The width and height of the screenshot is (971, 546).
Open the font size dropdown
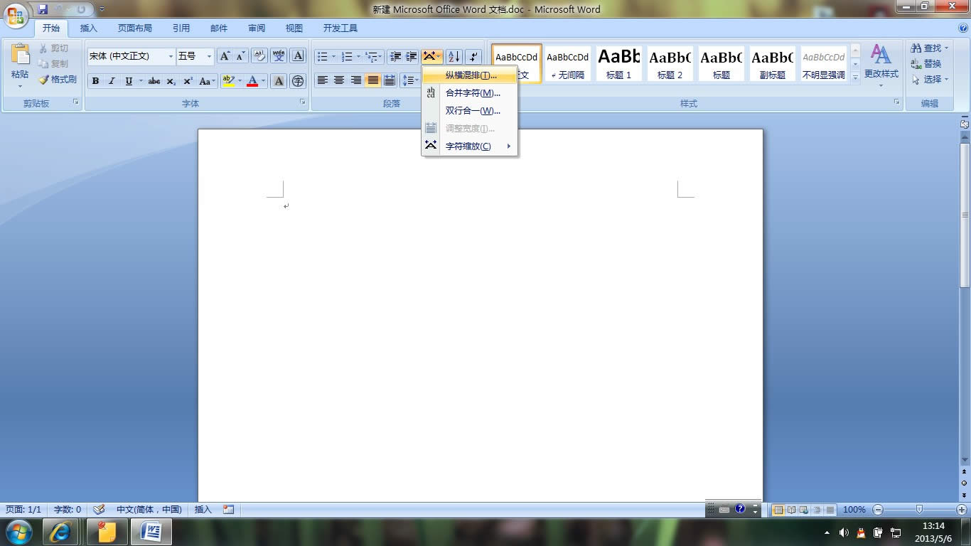pyautogui.click(x=208, y=56)
